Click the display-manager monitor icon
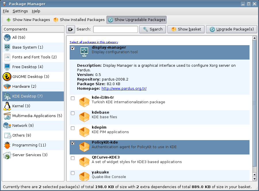The image size is (259, 191). pyautogui.click(x=84, y=51)
